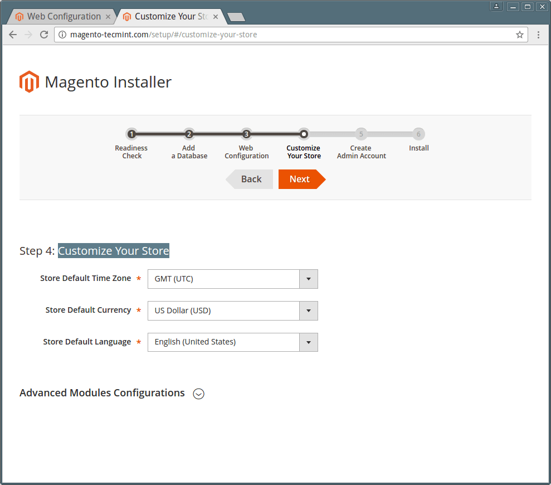Click the highlighted Customize Your Store heading

pos(114,251)
